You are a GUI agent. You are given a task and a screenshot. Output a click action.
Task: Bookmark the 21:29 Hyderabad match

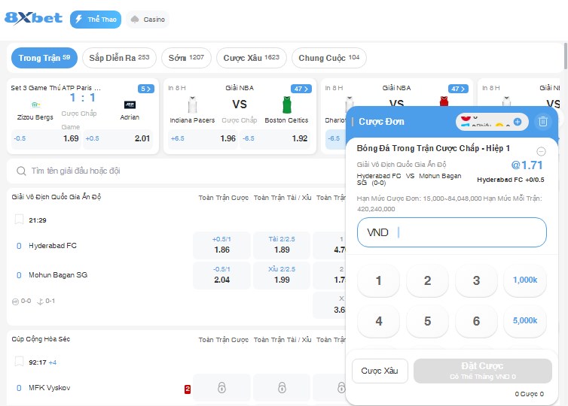click(19, 220)
